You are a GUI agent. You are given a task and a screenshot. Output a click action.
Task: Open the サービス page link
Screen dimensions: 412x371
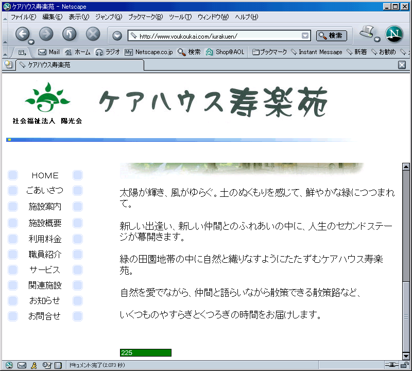(45, 270)
